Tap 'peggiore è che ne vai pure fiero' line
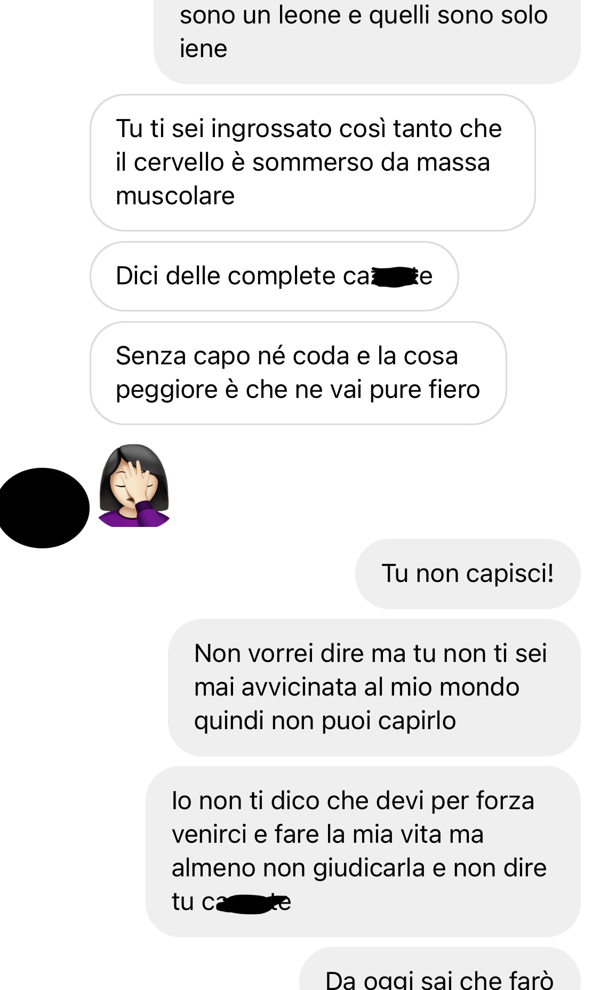 tap(298, 390)
